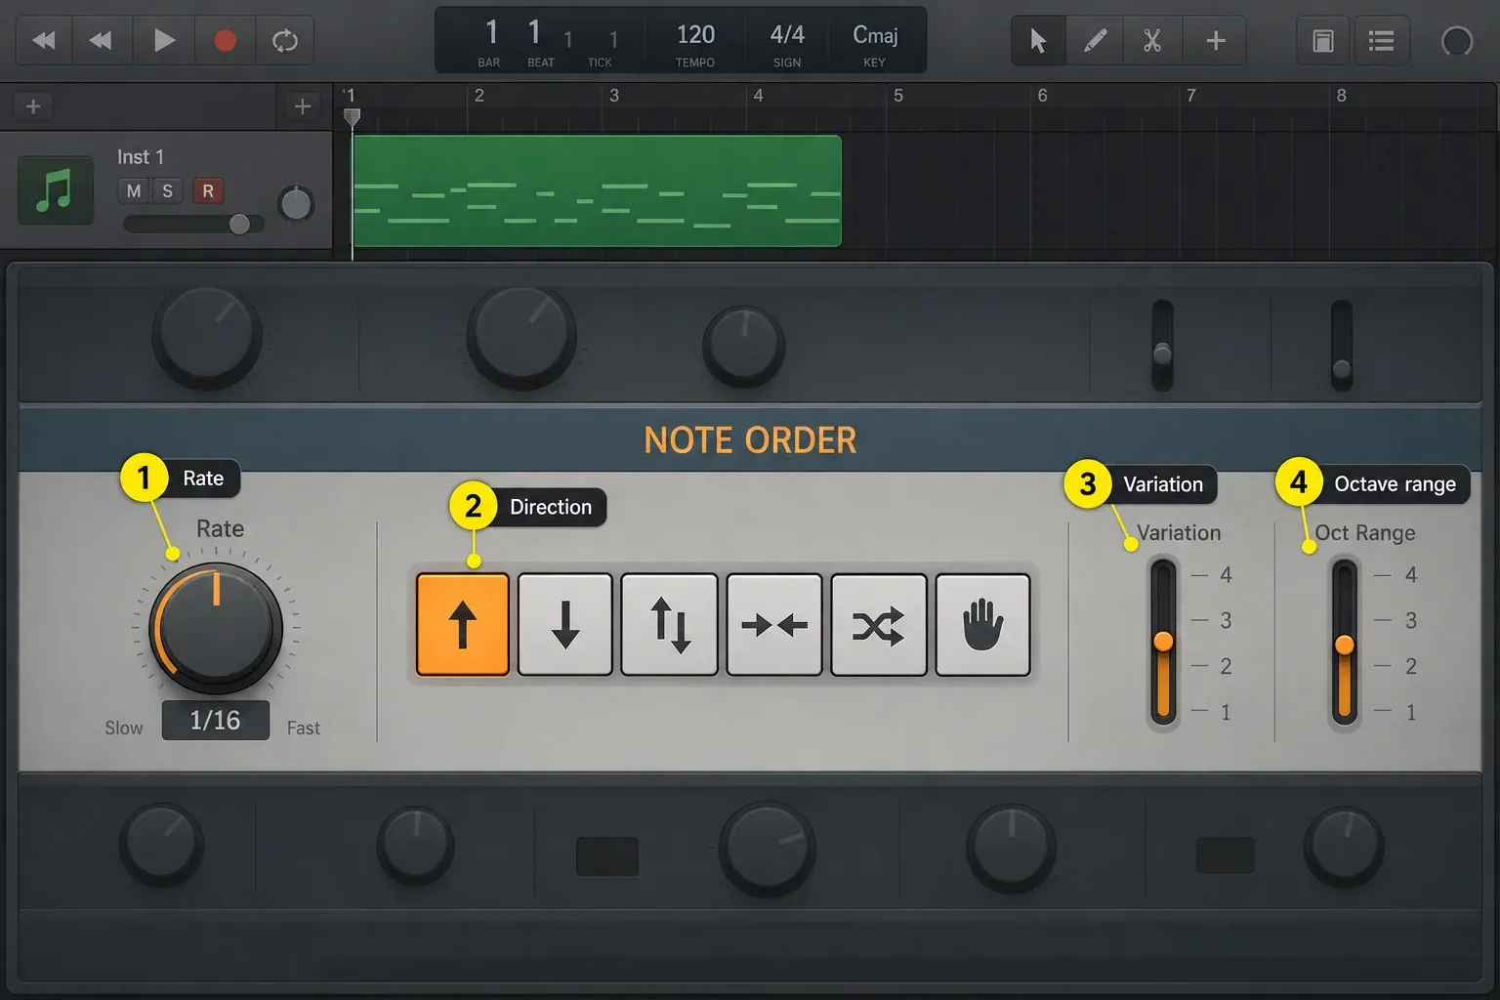Click the BEAT position value
Image resolution: width=1500 pixels, height=1000 pixels.
pyautogui.click(x=534, y=33)
